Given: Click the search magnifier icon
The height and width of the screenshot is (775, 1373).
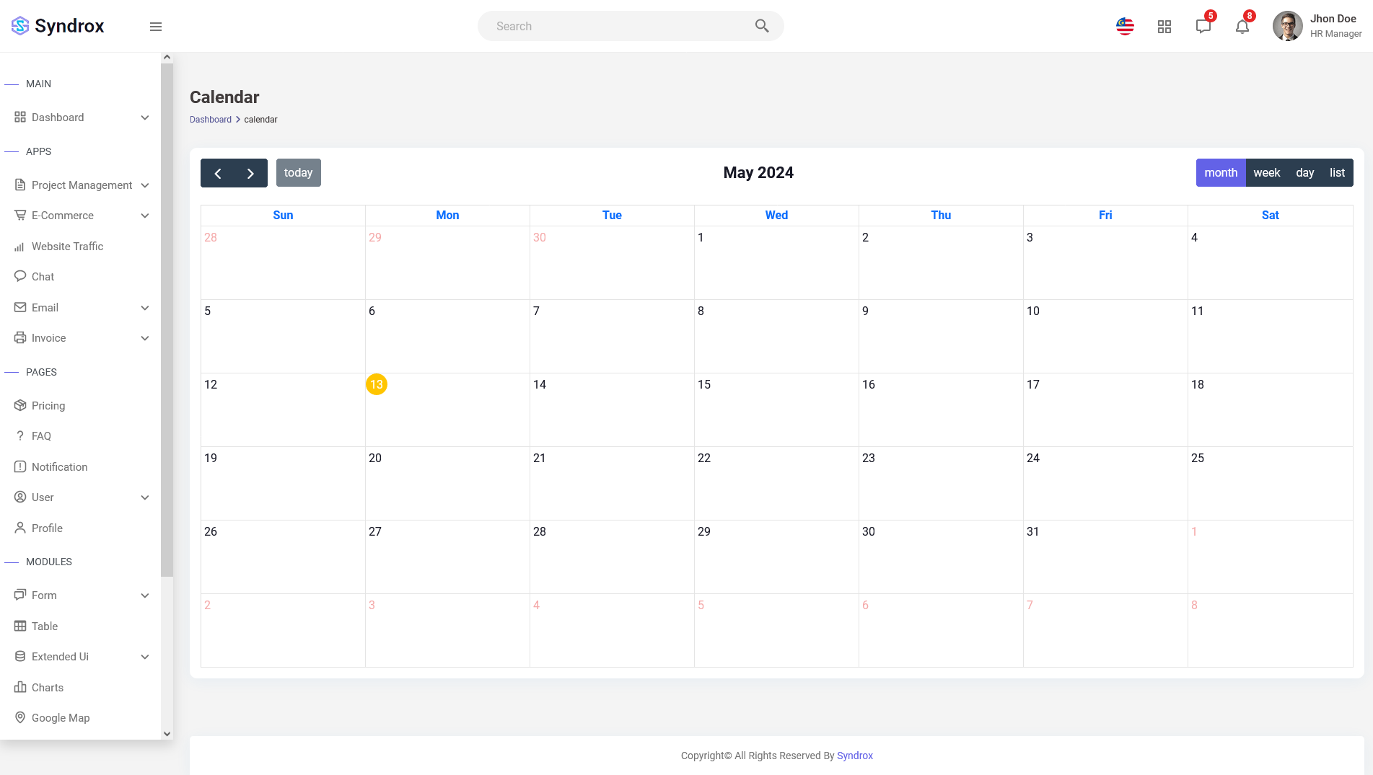Looking at the screenshot, I should pyautogui.click(x=762, y=26).
